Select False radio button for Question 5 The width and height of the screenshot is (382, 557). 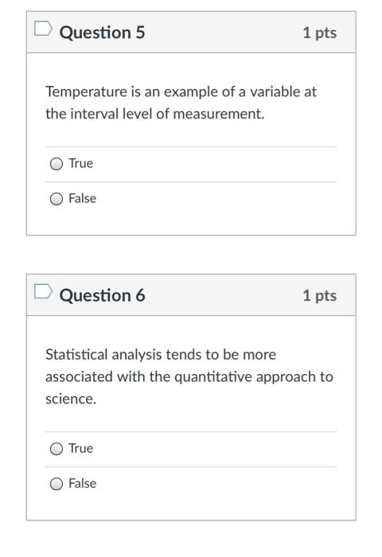click(57, 199)
